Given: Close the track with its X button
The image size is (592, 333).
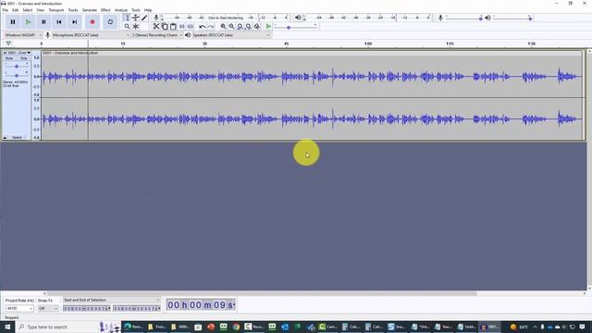Looking at the screenshot, I should coord(5,53).
